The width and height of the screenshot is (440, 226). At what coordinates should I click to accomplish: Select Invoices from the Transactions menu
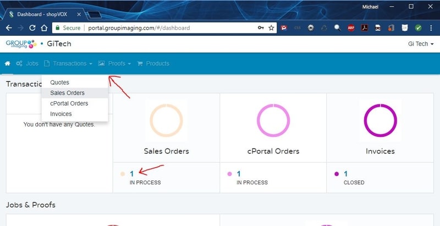point(75,114)
